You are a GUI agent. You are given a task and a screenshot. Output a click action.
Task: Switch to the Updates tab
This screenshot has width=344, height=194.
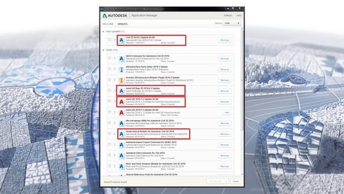[x=123, y=24]
